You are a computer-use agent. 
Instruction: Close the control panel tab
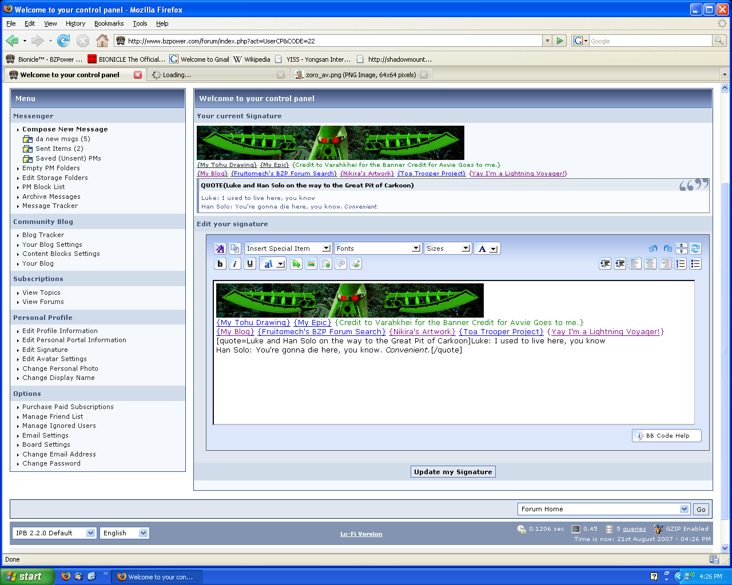coord(138,75)
